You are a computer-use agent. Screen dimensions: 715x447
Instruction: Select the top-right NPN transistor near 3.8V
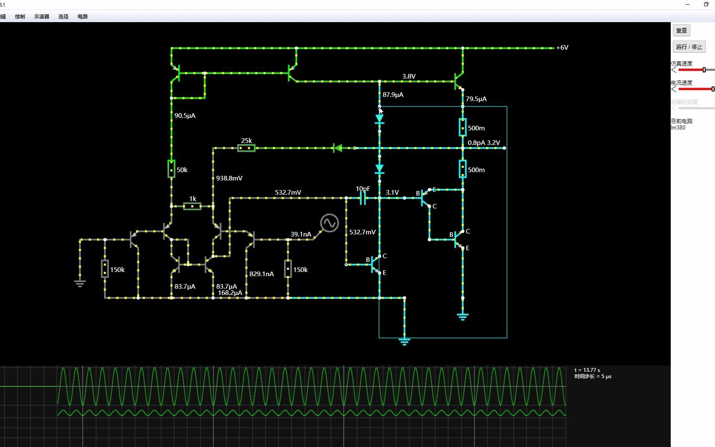(x=459, y=81)
